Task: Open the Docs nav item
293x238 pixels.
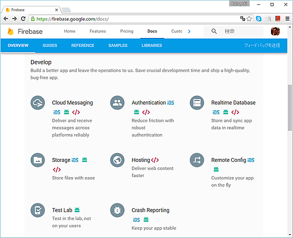Action: pos(152,31)
